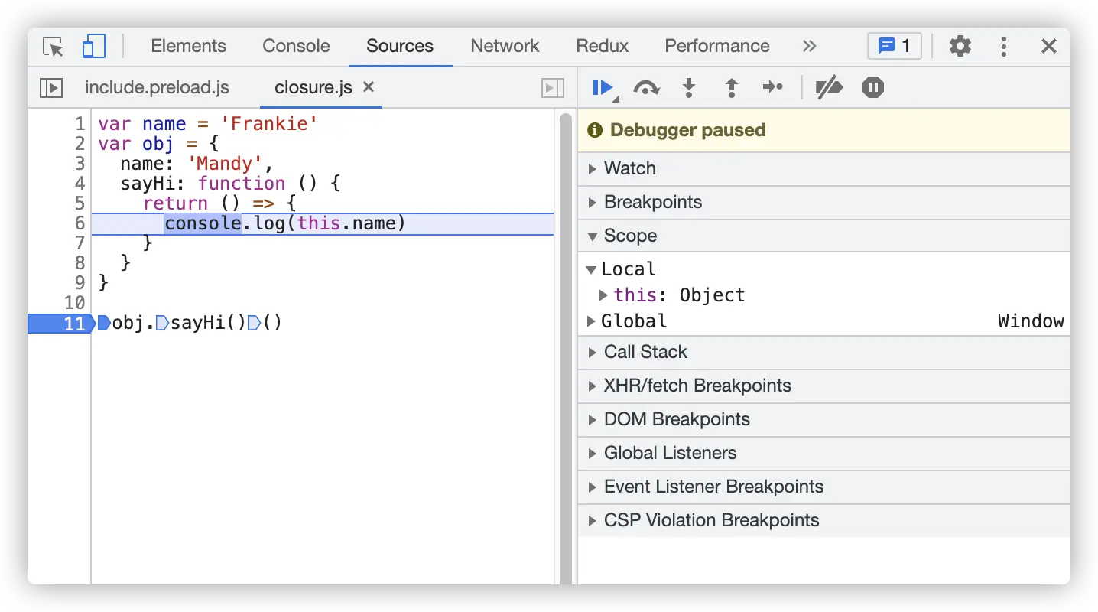Open the inspect element picker
The image size is (1098, 612).
pyautogui.click(x=54, y=47)
